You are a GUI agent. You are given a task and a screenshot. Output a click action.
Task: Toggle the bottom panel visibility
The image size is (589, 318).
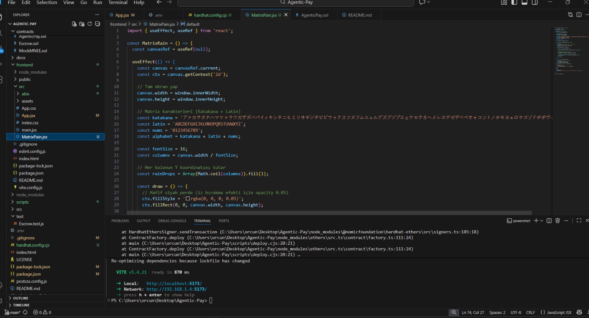tap(525, 3)
